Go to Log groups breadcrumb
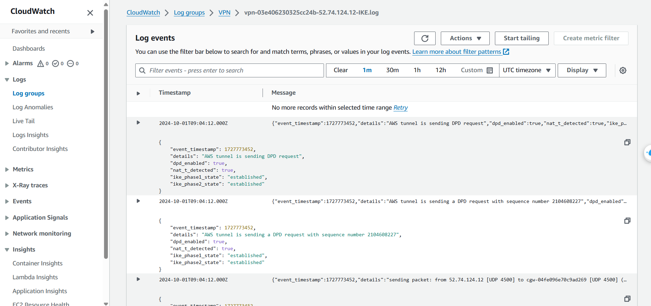The width and height of the screenshot is (651, 306). tap(189, 12)
